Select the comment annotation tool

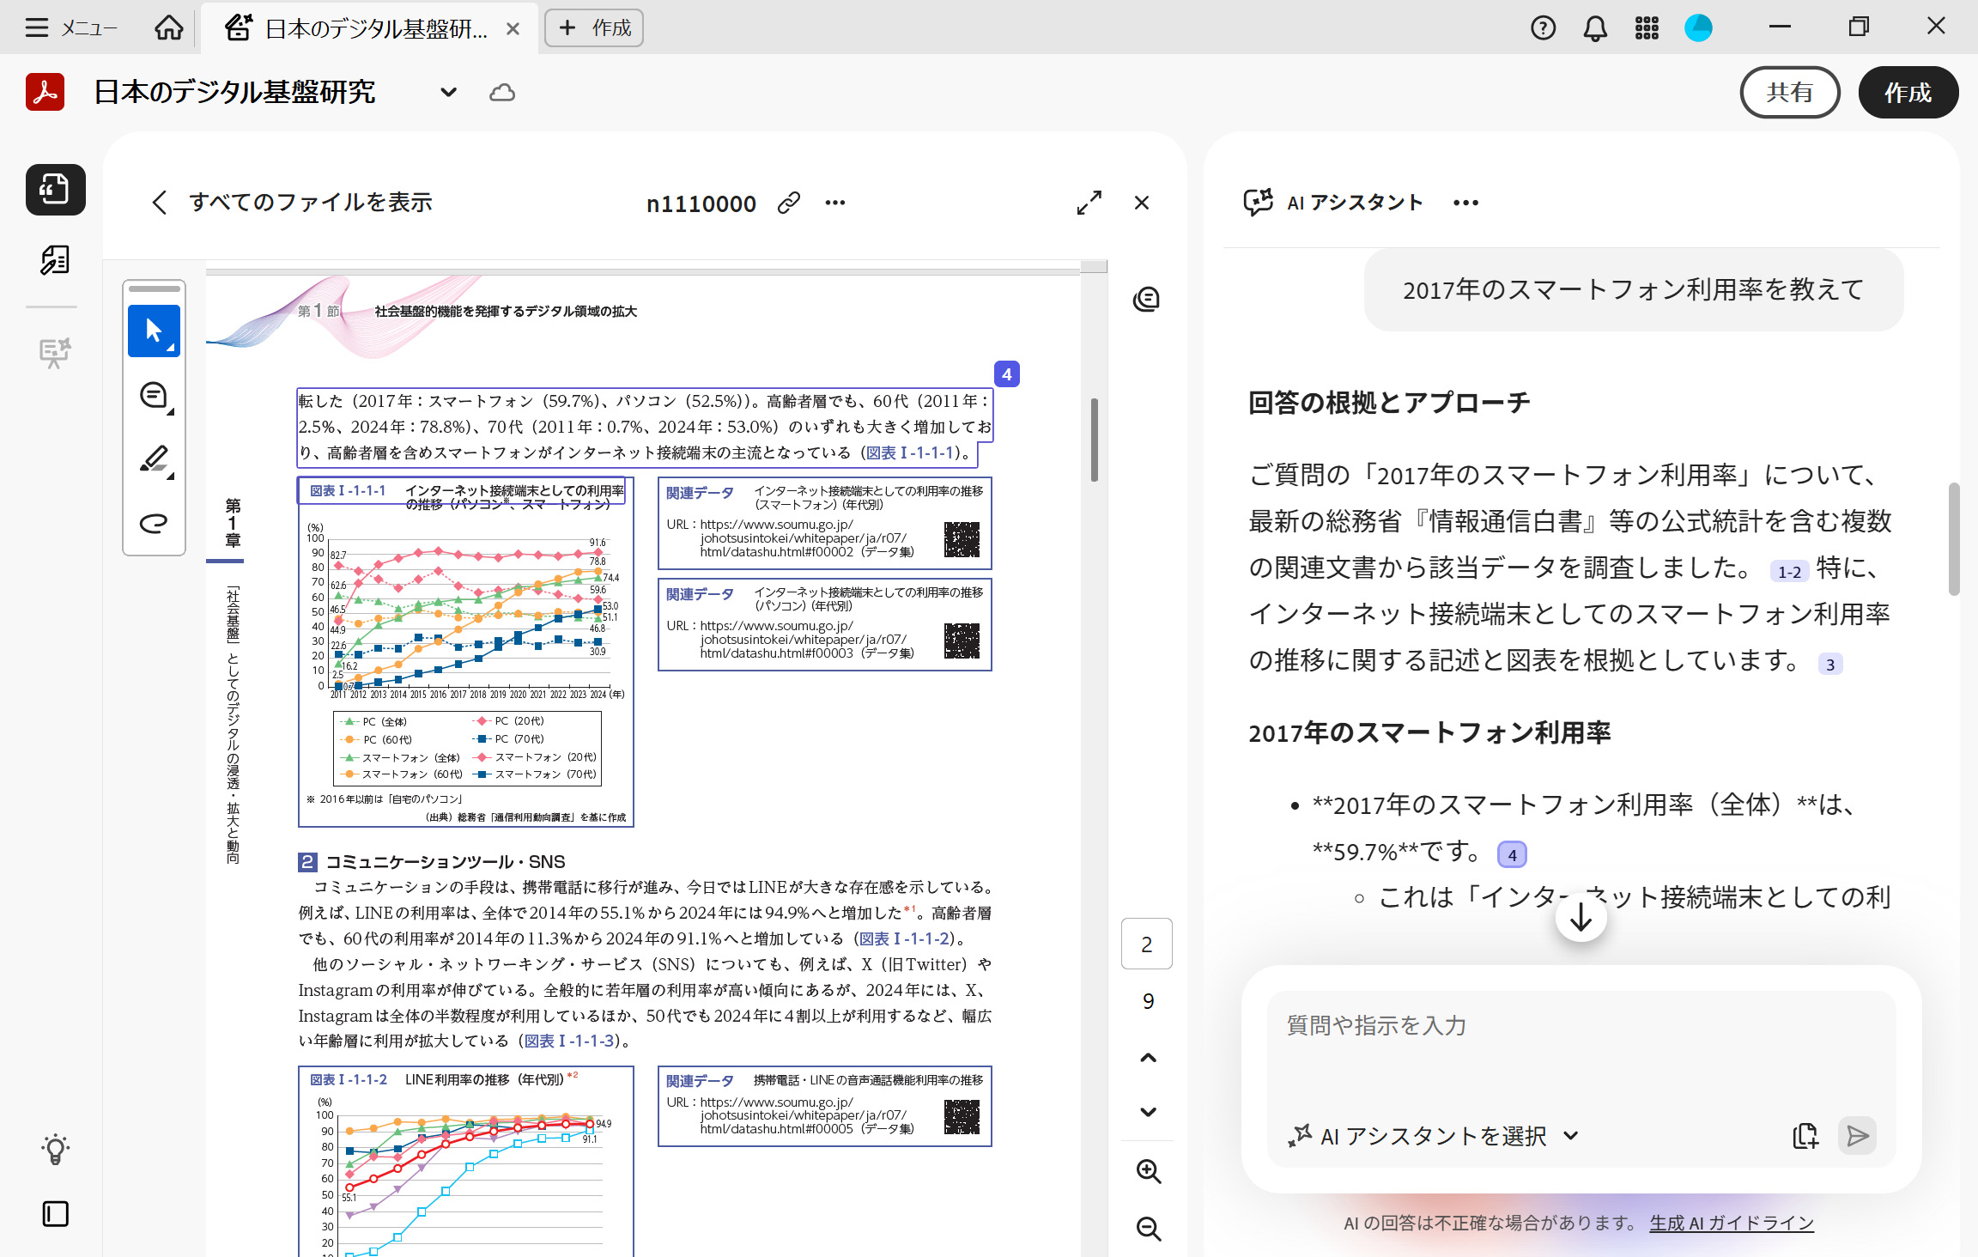154,396
